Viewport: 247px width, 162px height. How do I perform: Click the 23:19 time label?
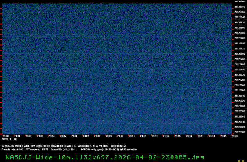coord(223,136)
